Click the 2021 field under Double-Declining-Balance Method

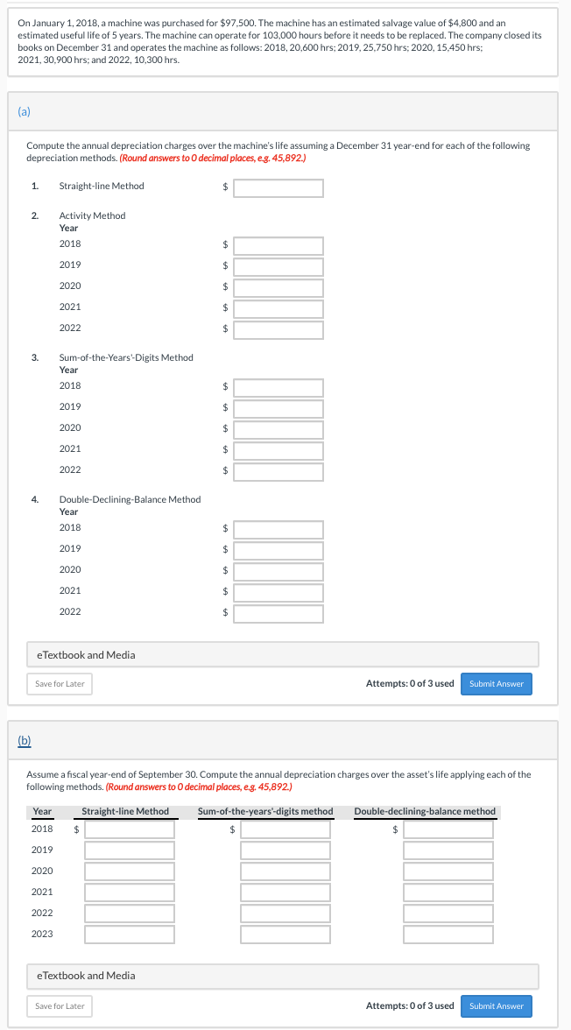pos(278,592)
